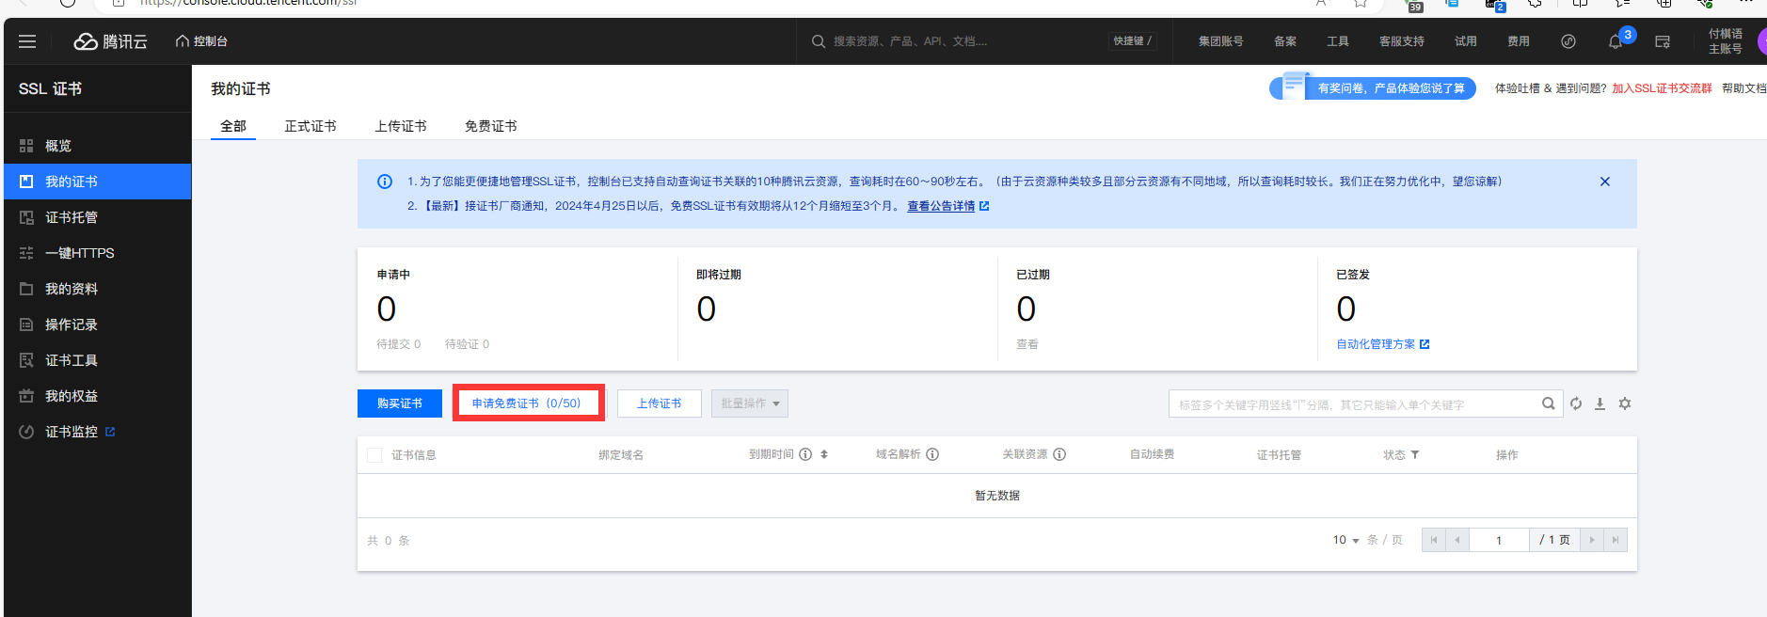This screenshot has height=617, width=1767.
Task: Click info icon next to 域名解析
Action: (x=932, y=454)
